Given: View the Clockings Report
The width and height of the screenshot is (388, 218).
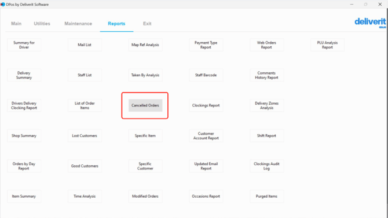Looking at the screenshot, I should click(x=206, y=106).
